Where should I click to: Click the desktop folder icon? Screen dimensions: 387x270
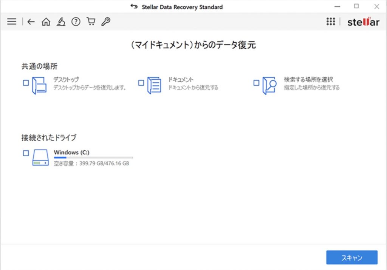point(39,86)
